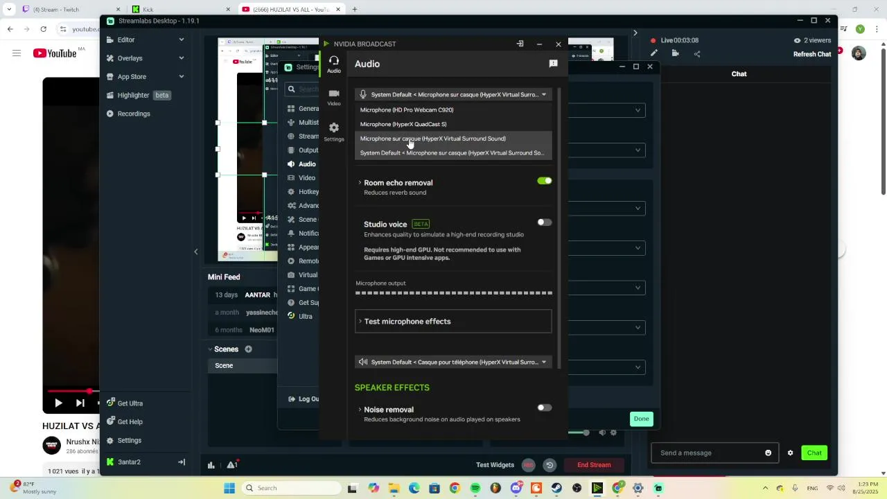
Task: Open Settings gear in NVIDIA Broadcast sidebar
Action: click(333, 132)
